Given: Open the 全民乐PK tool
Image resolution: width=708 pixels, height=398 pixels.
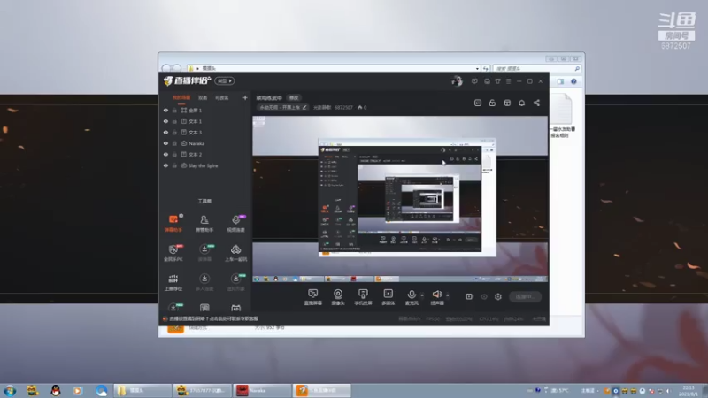Looking at the screenshot, I should [x=173, y=253].
